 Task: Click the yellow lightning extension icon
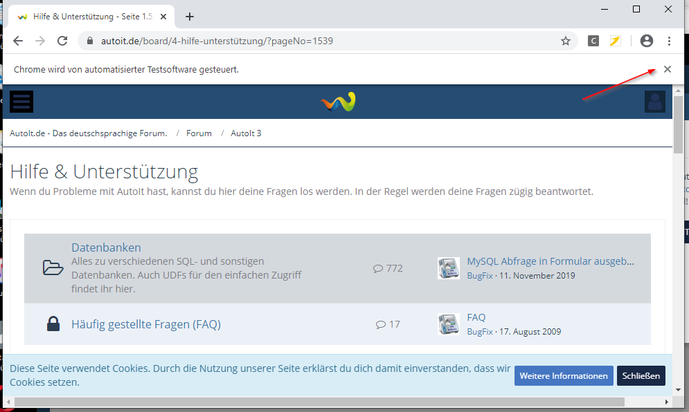tap(615, 41)
